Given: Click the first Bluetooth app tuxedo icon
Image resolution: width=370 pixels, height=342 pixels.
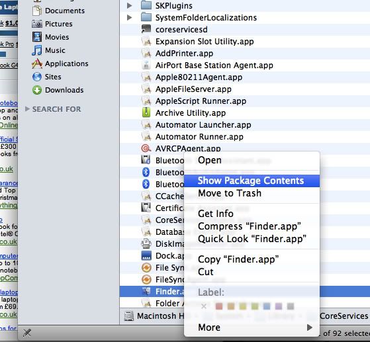Looking at the screenshot, I should click(146, 160).
